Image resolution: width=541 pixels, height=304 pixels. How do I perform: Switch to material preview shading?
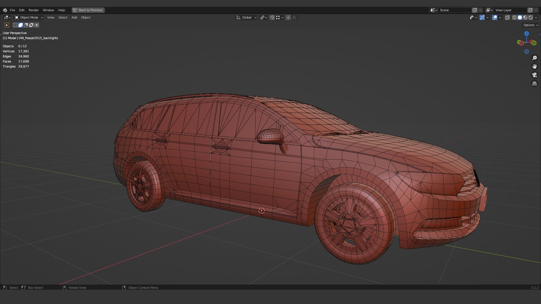point(525,17)
